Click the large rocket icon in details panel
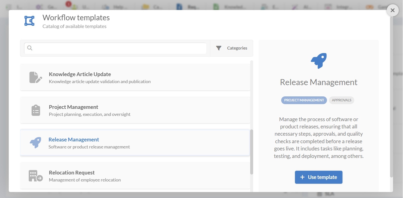This screenshot has height=198, width=403. pos(319,61)
